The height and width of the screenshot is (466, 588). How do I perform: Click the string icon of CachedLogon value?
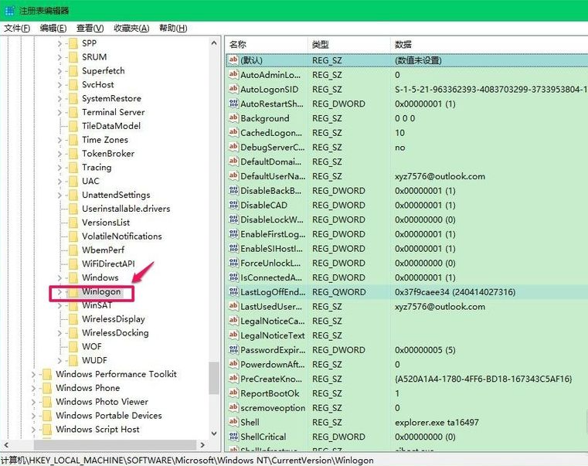[233, 132]
